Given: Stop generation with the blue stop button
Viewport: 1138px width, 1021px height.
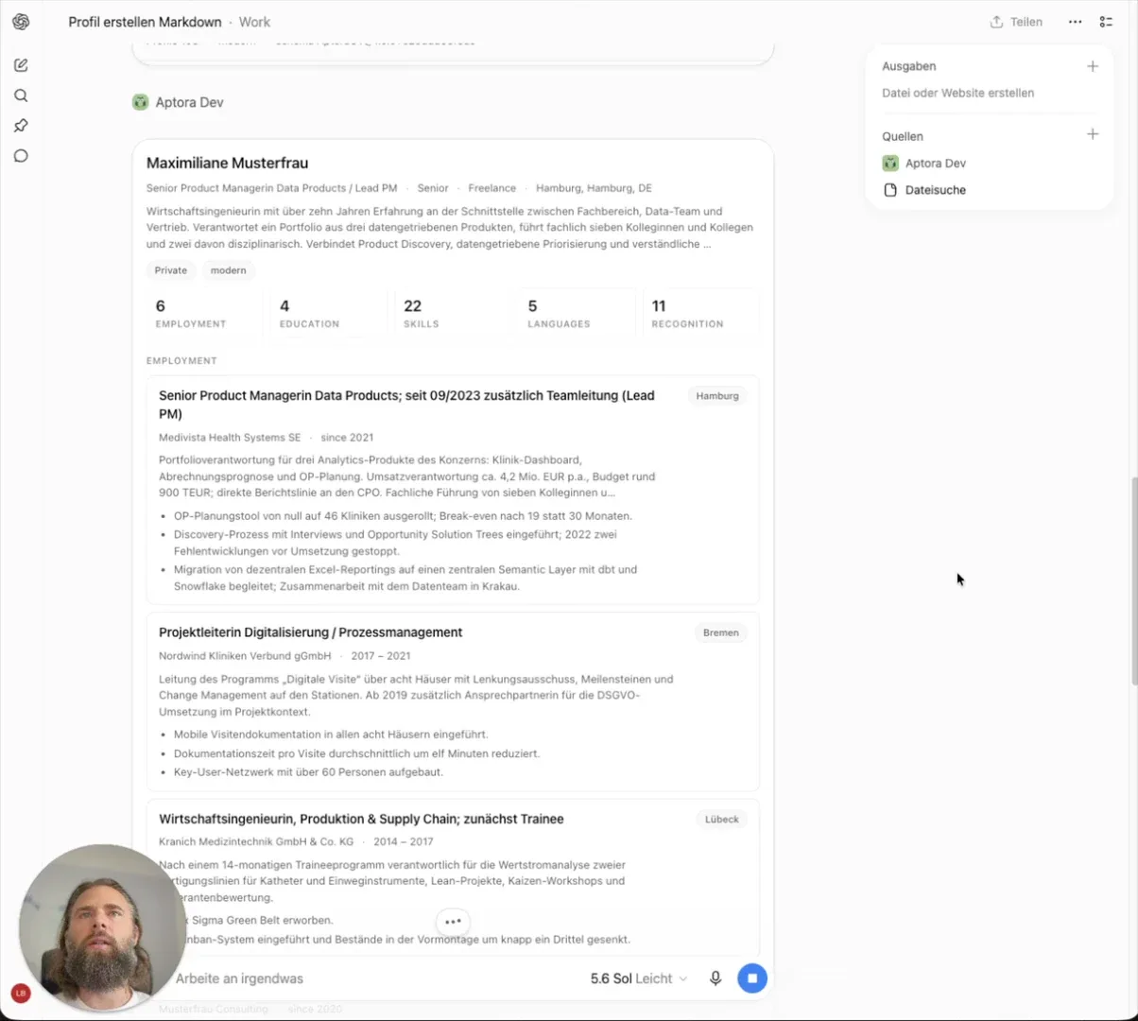Looking at the screenshot, I should tap(752, 978).
